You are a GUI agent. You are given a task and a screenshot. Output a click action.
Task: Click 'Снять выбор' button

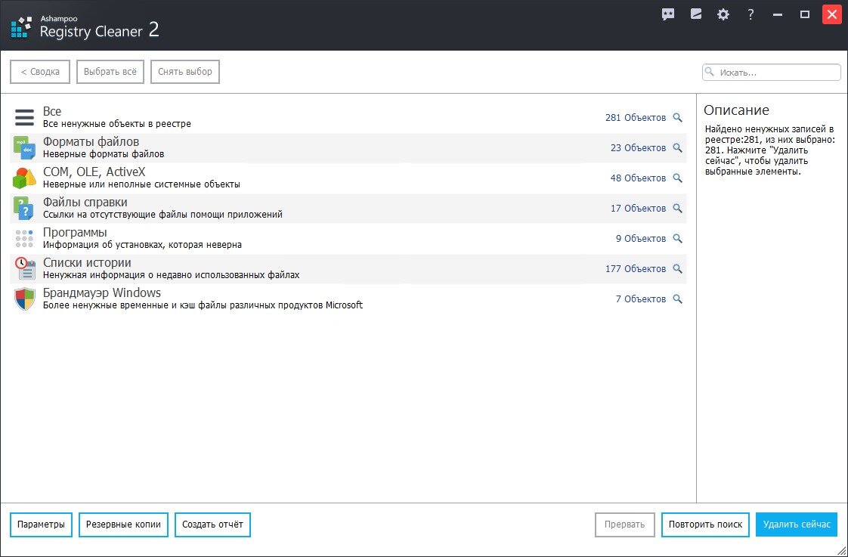pos(185,72)
